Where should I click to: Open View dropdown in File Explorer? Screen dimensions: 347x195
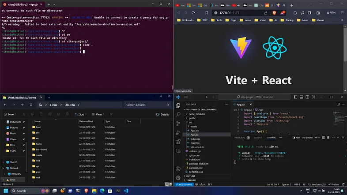tap(98, 114)
